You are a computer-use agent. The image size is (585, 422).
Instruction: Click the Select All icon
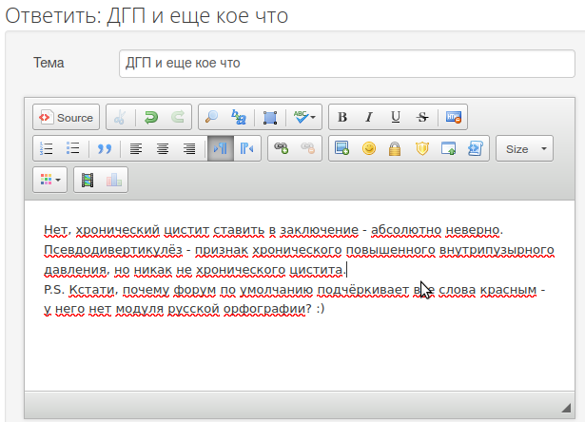(x=270, y=117)
